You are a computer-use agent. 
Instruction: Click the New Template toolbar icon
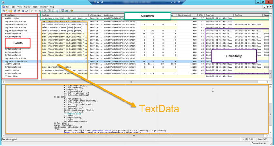7,11
